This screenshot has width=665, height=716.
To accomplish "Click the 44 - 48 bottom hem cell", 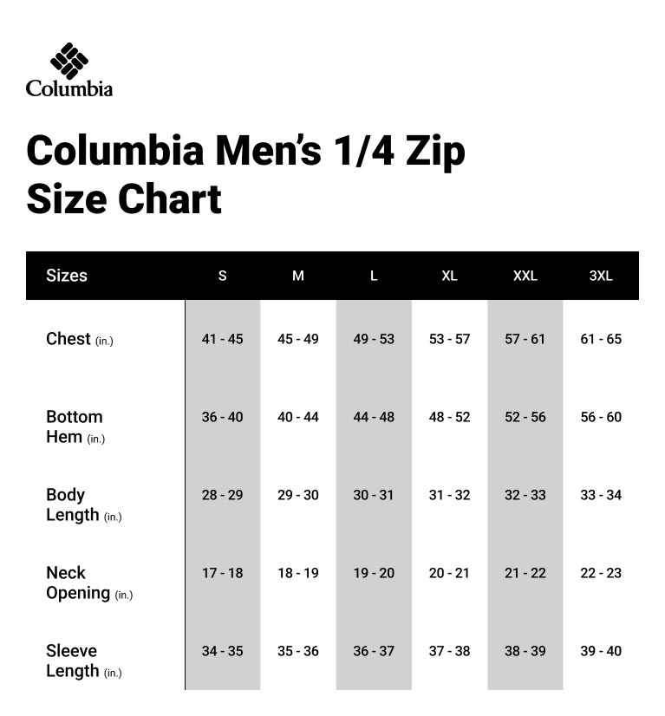I will tap(374, 417).
